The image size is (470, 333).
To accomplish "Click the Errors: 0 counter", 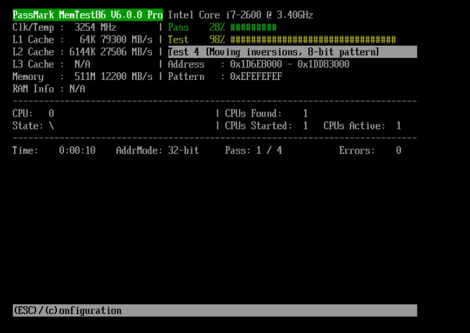I will click(x=370, y=151).
